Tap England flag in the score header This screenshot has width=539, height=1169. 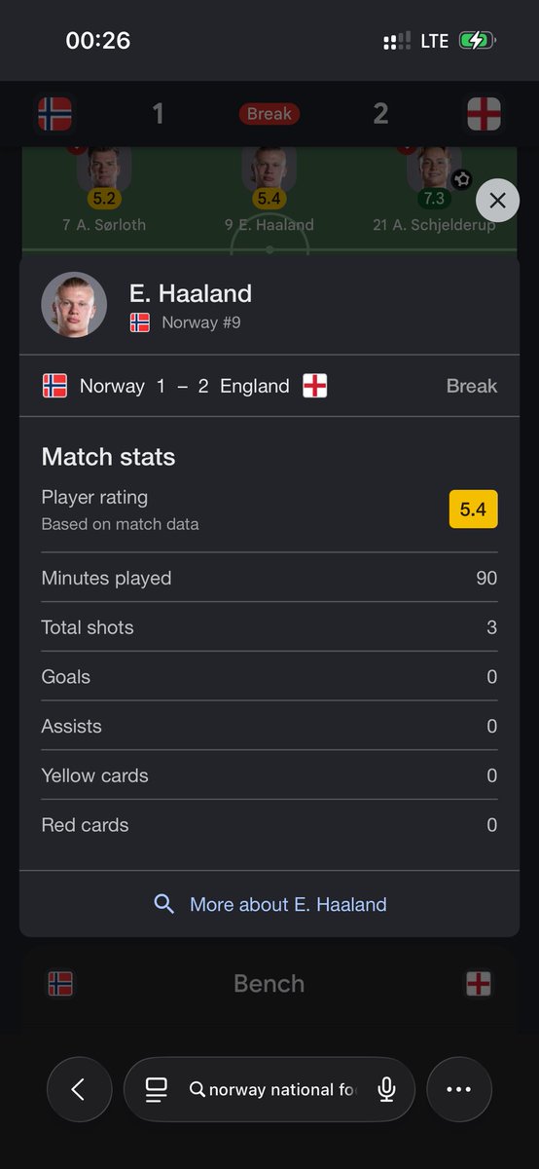484,114
